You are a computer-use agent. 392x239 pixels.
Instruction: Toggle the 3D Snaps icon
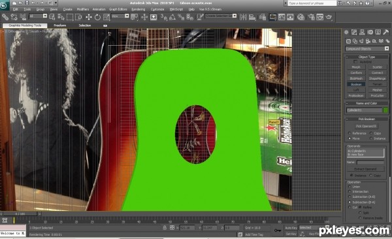click(x=164, y=17)
